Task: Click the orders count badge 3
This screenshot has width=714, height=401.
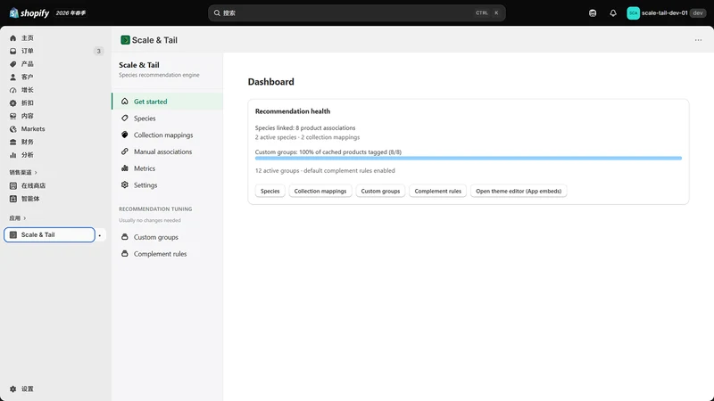Action: [98, 51]
